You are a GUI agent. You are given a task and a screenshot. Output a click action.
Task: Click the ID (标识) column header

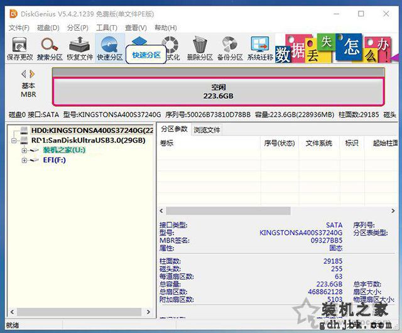352,143
